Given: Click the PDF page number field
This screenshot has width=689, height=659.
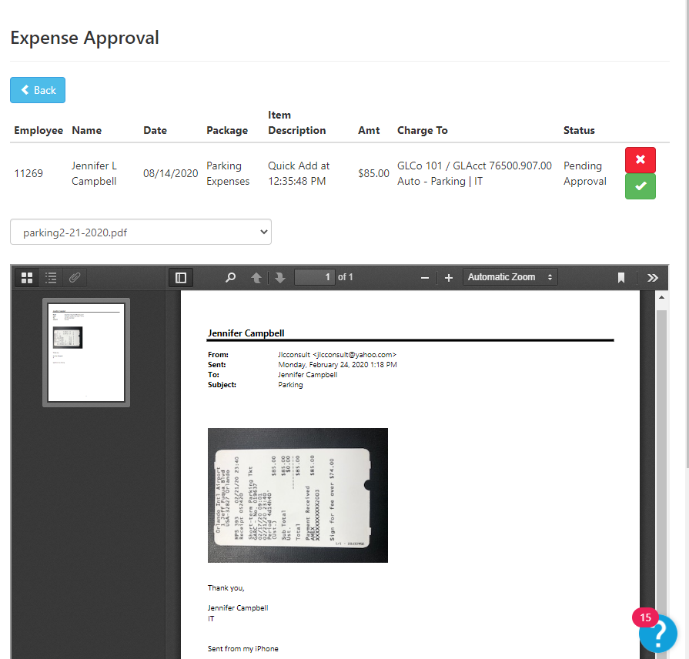Looking at the screenshot, I should tap(315, 277).
